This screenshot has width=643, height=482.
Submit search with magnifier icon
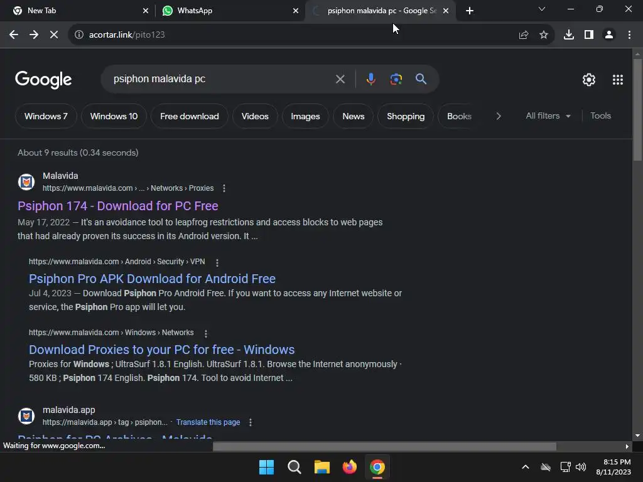click(421, 79)
